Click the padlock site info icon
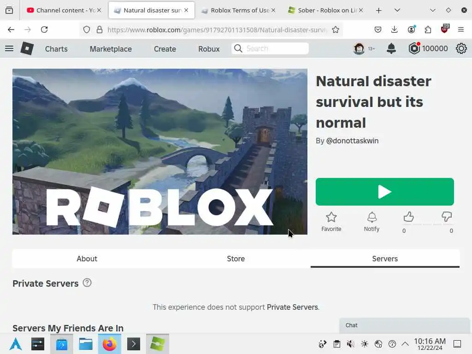472x354 pixels. coord(100,29)
